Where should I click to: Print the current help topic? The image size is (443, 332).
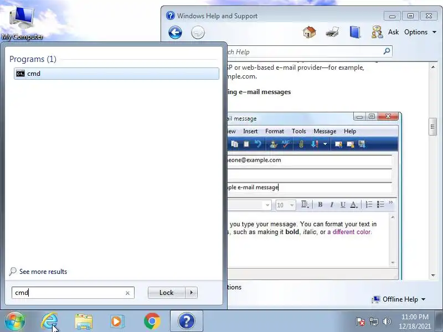click(x=332, y=32)
